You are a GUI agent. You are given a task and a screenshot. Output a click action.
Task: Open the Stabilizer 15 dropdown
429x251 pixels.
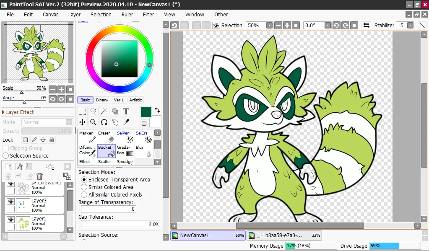tap(410, 26)
